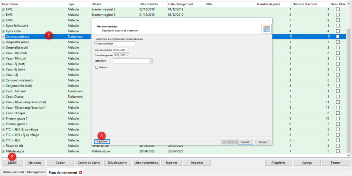Screen dimensions: 352x176
Task: Click the plan description text field
Action: (114, 44)
